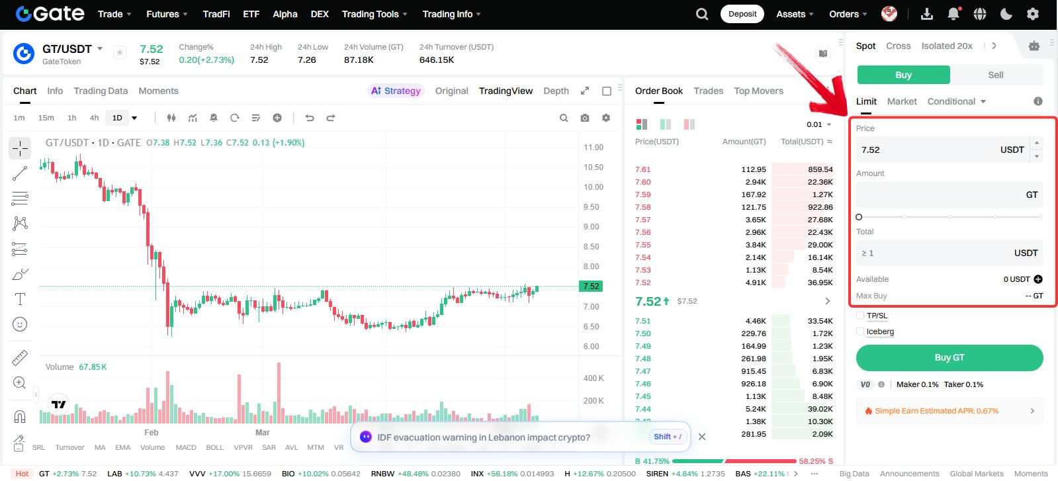Open the Conditional order type dropdown
Image resolution: width=1058 pixels, height=481 pixels.
coord(957,101)
